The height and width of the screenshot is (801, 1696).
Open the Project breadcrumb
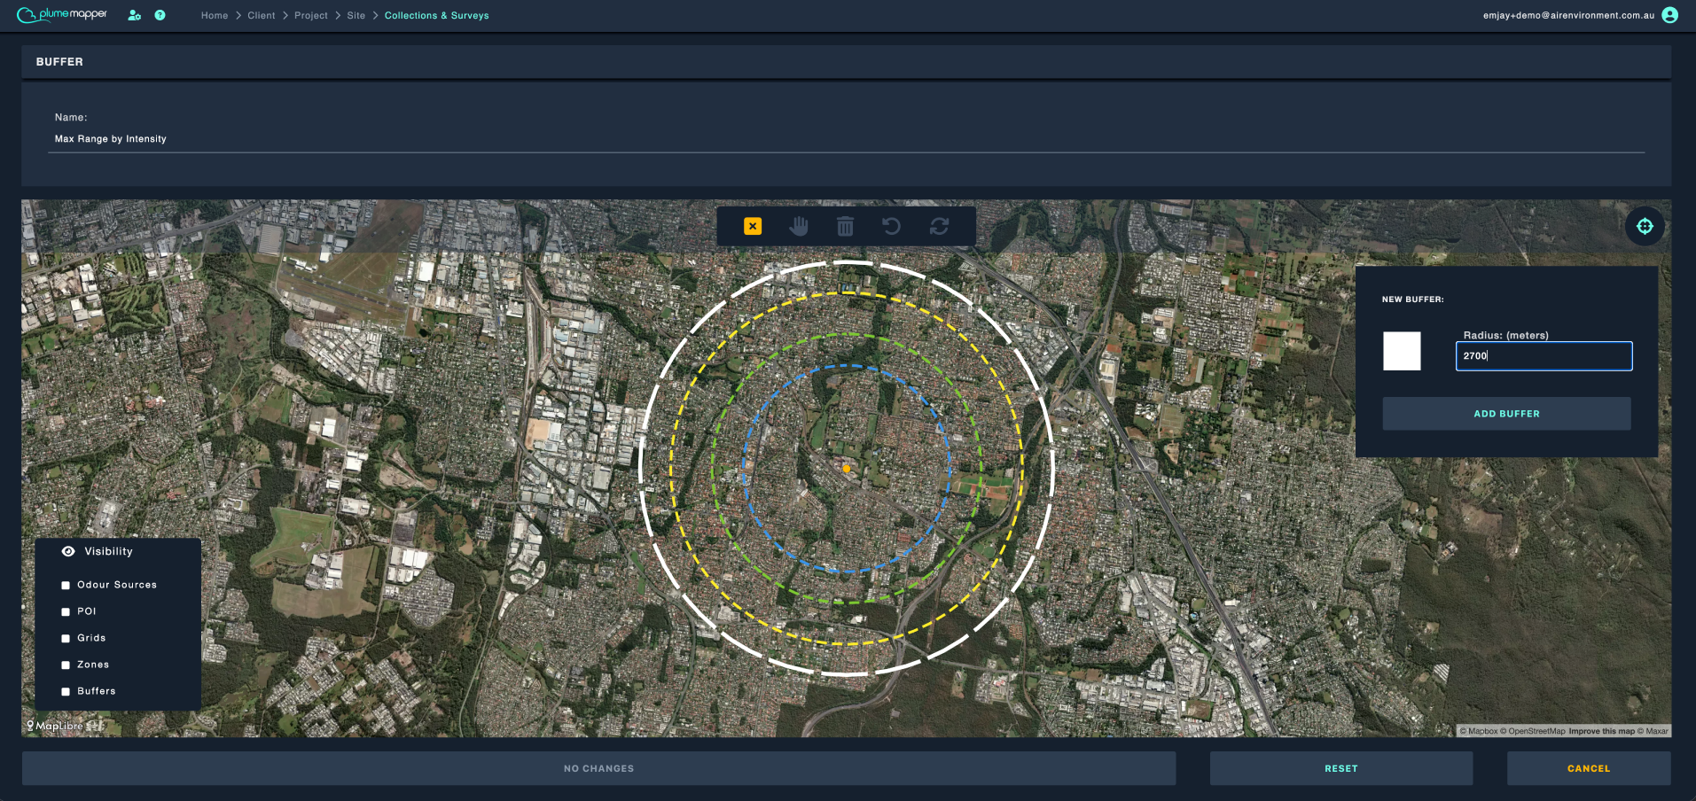(x=311, y=16)
